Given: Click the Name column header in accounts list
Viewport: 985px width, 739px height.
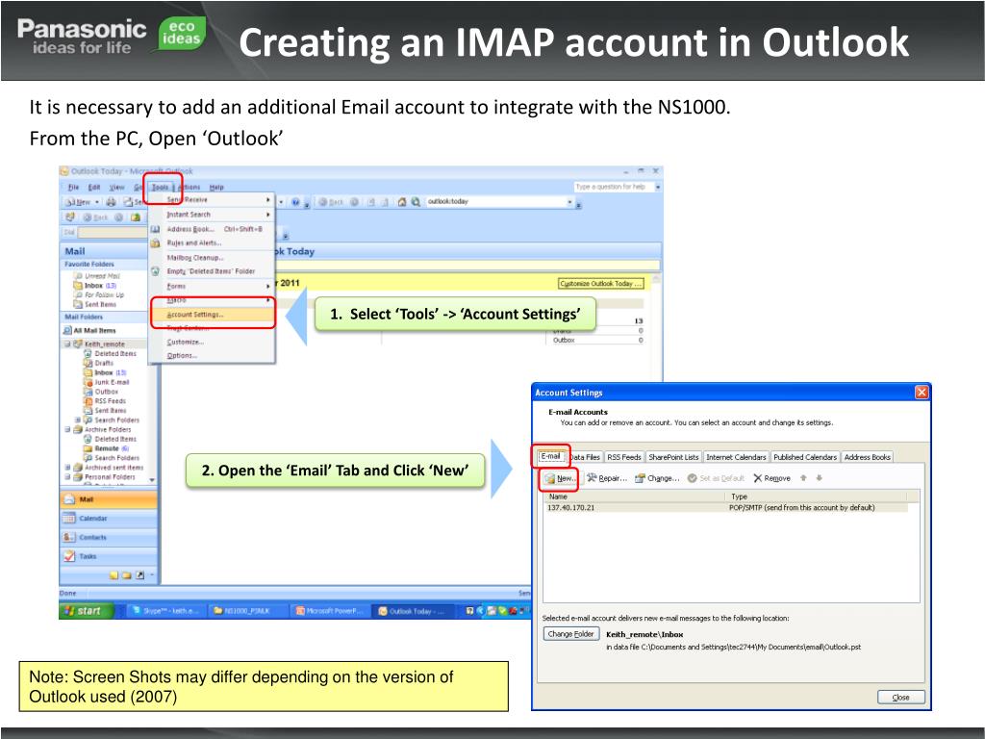Looking at the screenshot, I should click(634, 497).
